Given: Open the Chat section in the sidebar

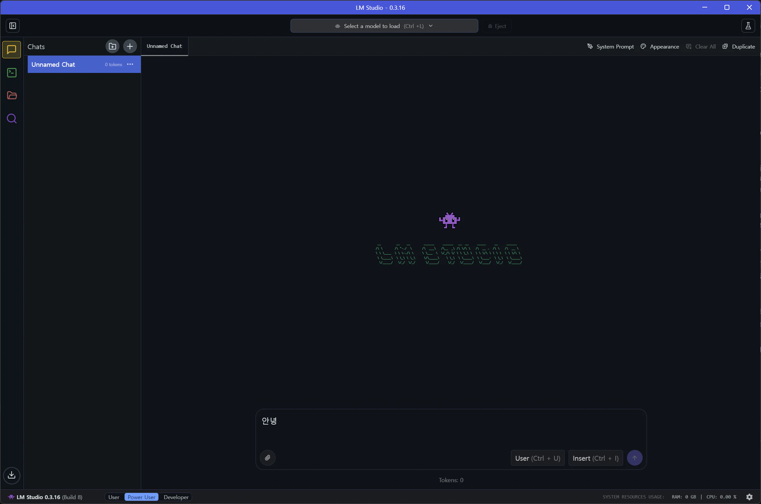Looking at the screenshot, I should [12, 49].
